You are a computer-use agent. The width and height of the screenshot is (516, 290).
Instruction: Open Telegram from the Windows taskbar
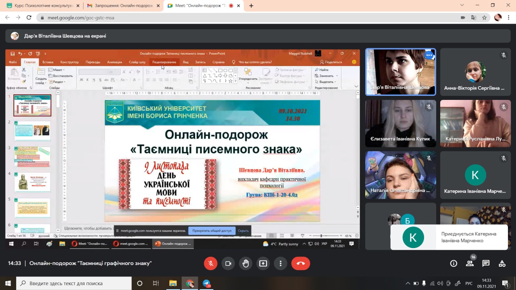click(207, 283)
